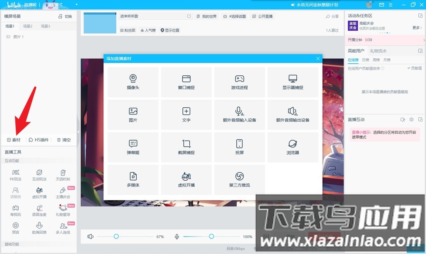Image resolution: width=426 pixels, height=254 pixels.
Task: Toggle the microphone mute icon
Action: click(x=177, y=236)
